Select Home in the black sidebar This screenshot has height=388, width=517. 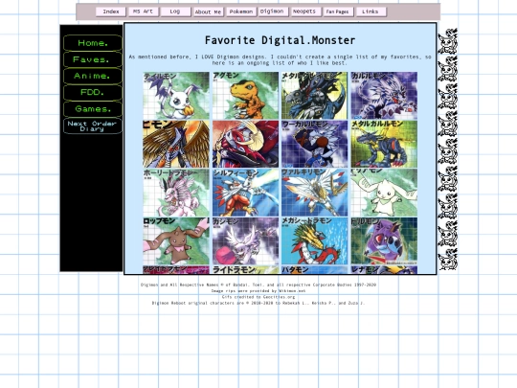pyautogui.click(x=93, y=43)
